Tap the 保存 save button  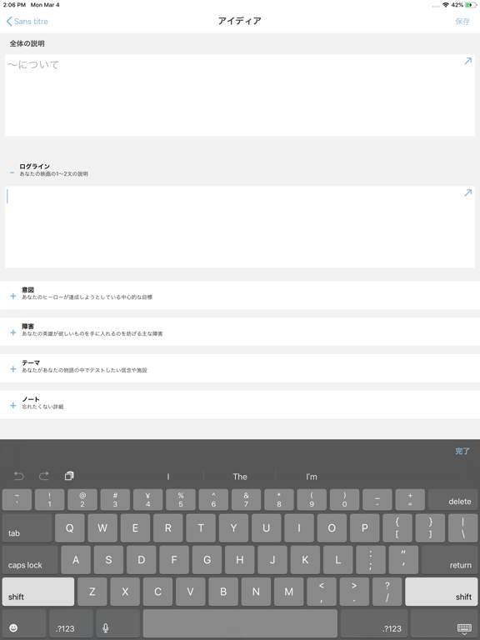point(462,21)
